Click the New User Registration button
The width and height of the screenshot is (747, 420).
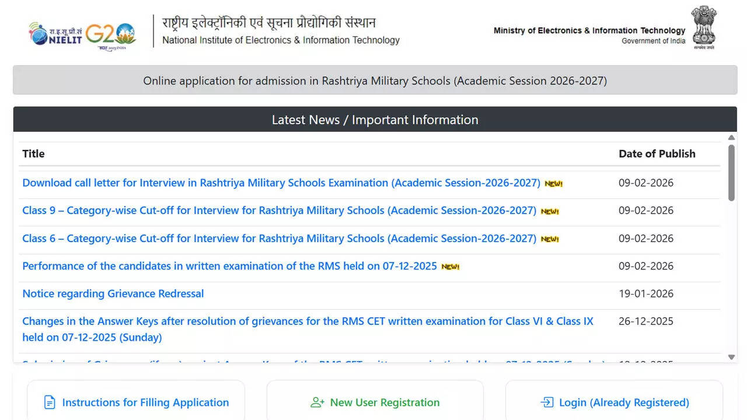pyautogui.click(x=375, y=402)
